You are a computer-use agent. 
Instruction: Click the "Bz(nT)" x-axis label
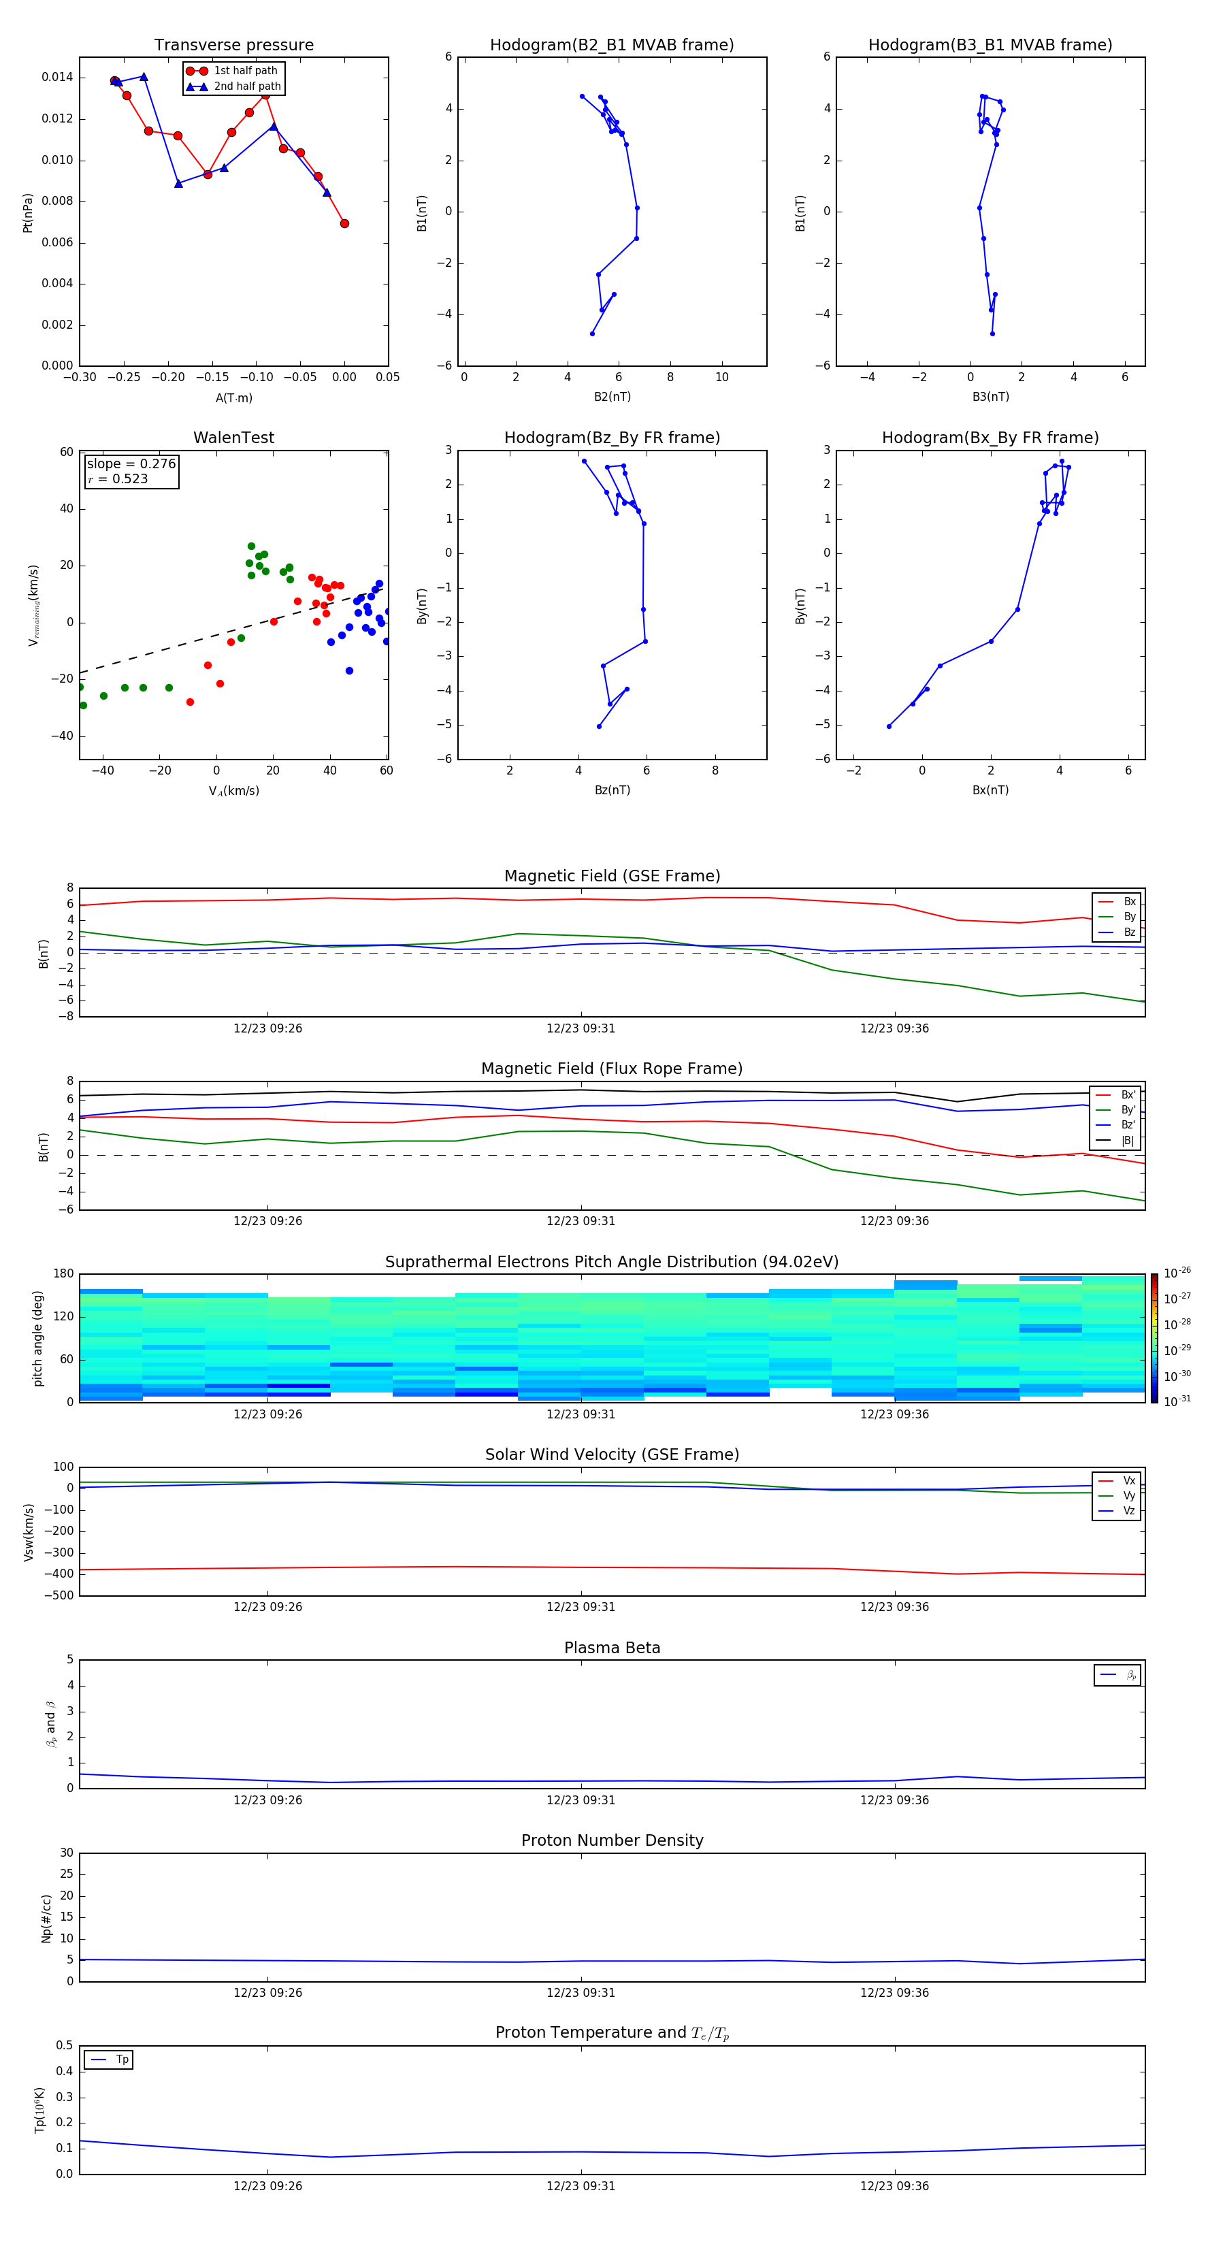click(x=612, y=791)
